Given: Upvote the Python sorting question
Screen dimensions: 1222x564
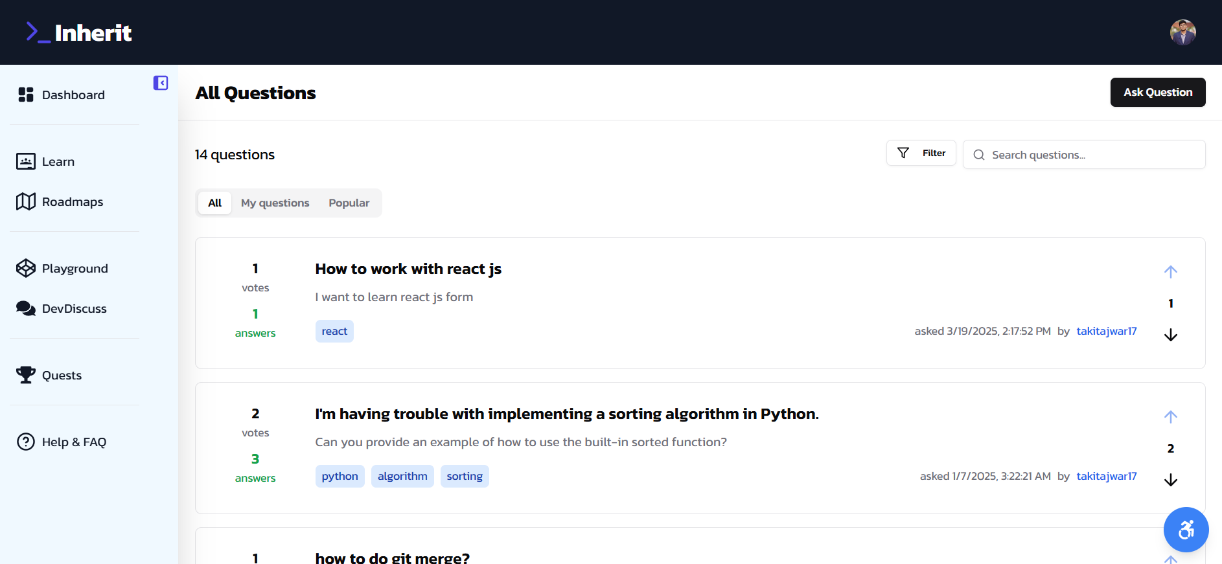Looking at the screenshot, I should (x=1170, y=416).
